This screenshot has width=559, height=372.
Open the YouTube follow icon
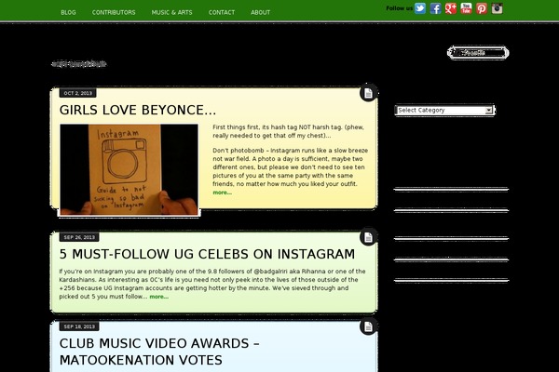pos(466,8)
